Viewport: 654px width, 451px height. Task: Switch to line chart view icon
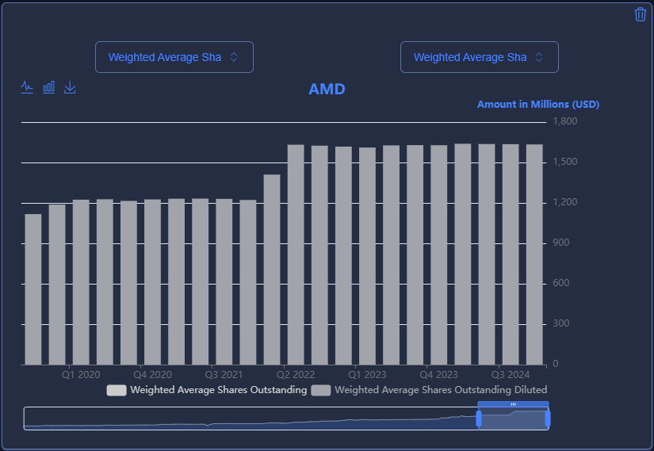click(x=27, y=86)
